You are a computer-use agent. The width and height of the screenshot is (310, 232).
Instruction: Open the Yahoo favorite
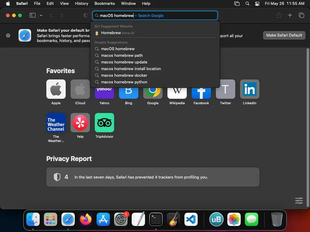coord(104,93)
